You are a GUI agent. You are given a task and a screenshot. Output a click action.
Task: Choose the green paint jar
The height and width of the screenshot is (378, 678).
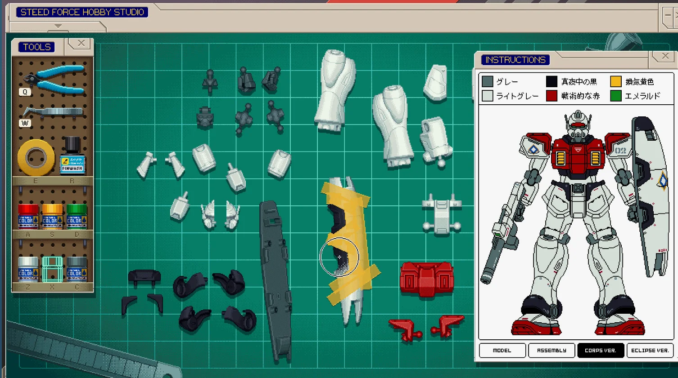[x=77, y=216]
